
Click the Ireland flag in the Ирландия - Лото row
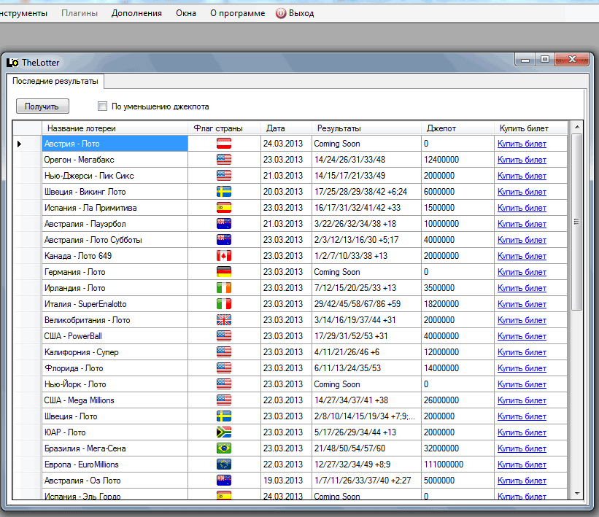(x=224, y=288)
